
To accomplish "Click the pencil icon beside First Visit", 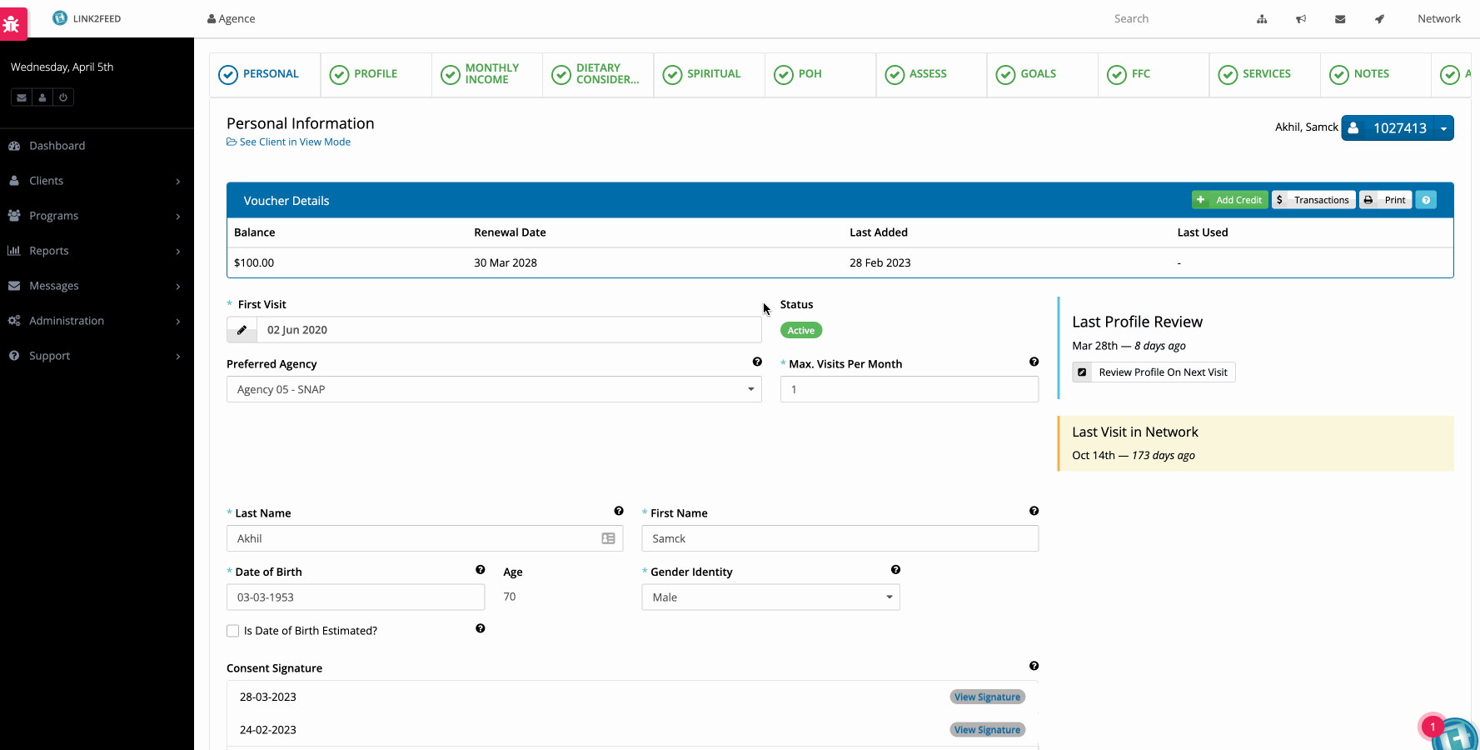I will pyautogui.click(x=242, y=330).
